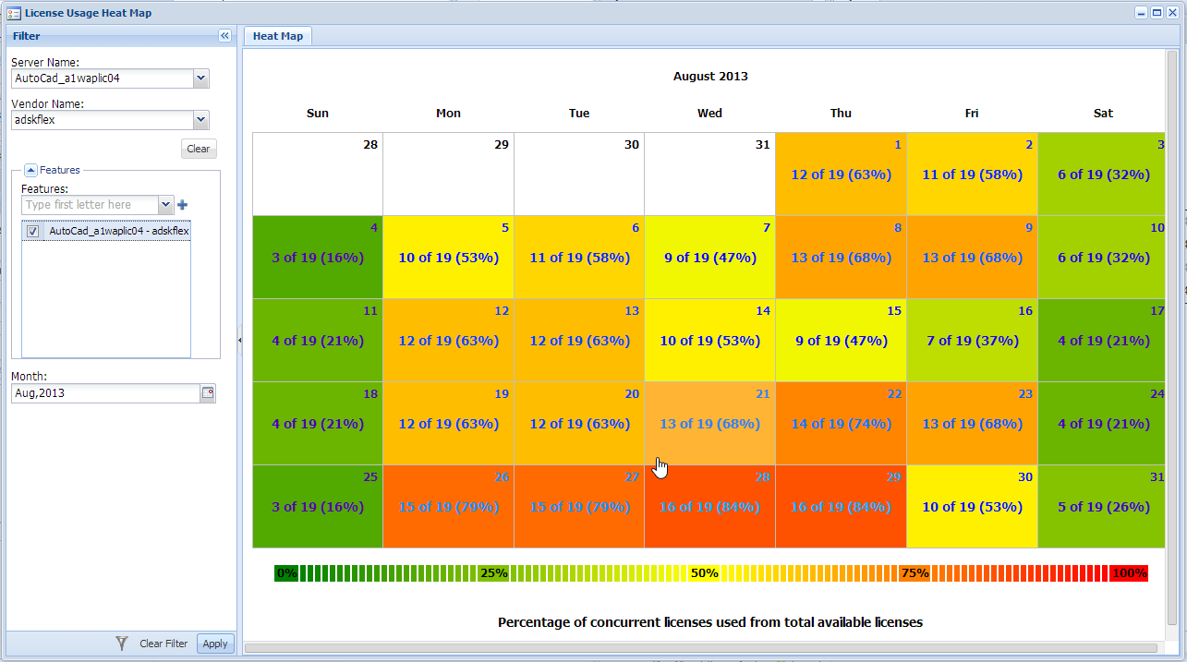Select August 3 cell 6 of 19 (32%)
This screenshot has width=1187, height=662.
pyautogui.click(x=1101, y=175)
